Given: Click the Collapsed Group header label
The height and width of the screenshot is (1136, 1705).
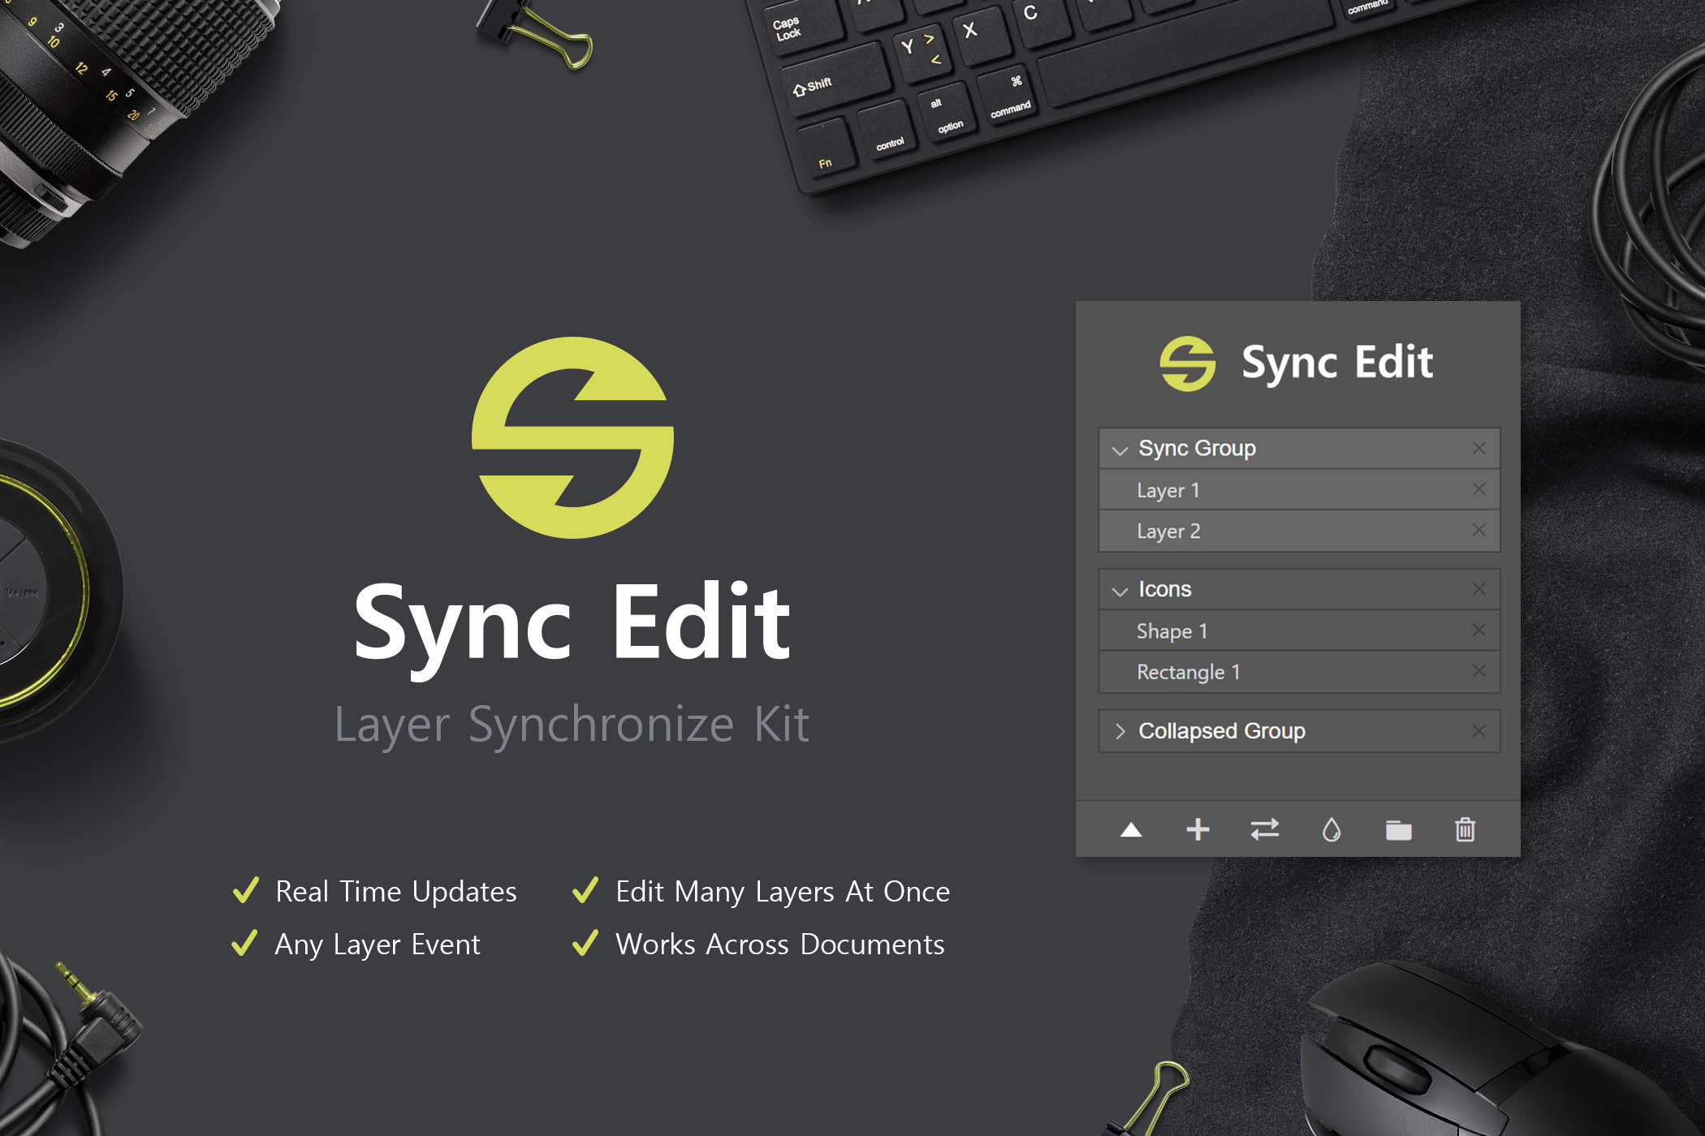Looking at the screenshot, I should tap(1222, 731).
